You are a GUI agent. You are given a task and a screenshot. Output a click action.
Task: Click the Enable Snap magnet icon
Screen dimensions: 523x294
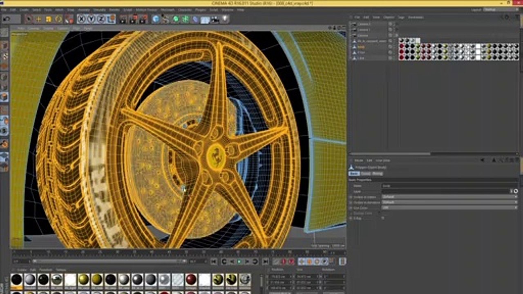[4, 144]
